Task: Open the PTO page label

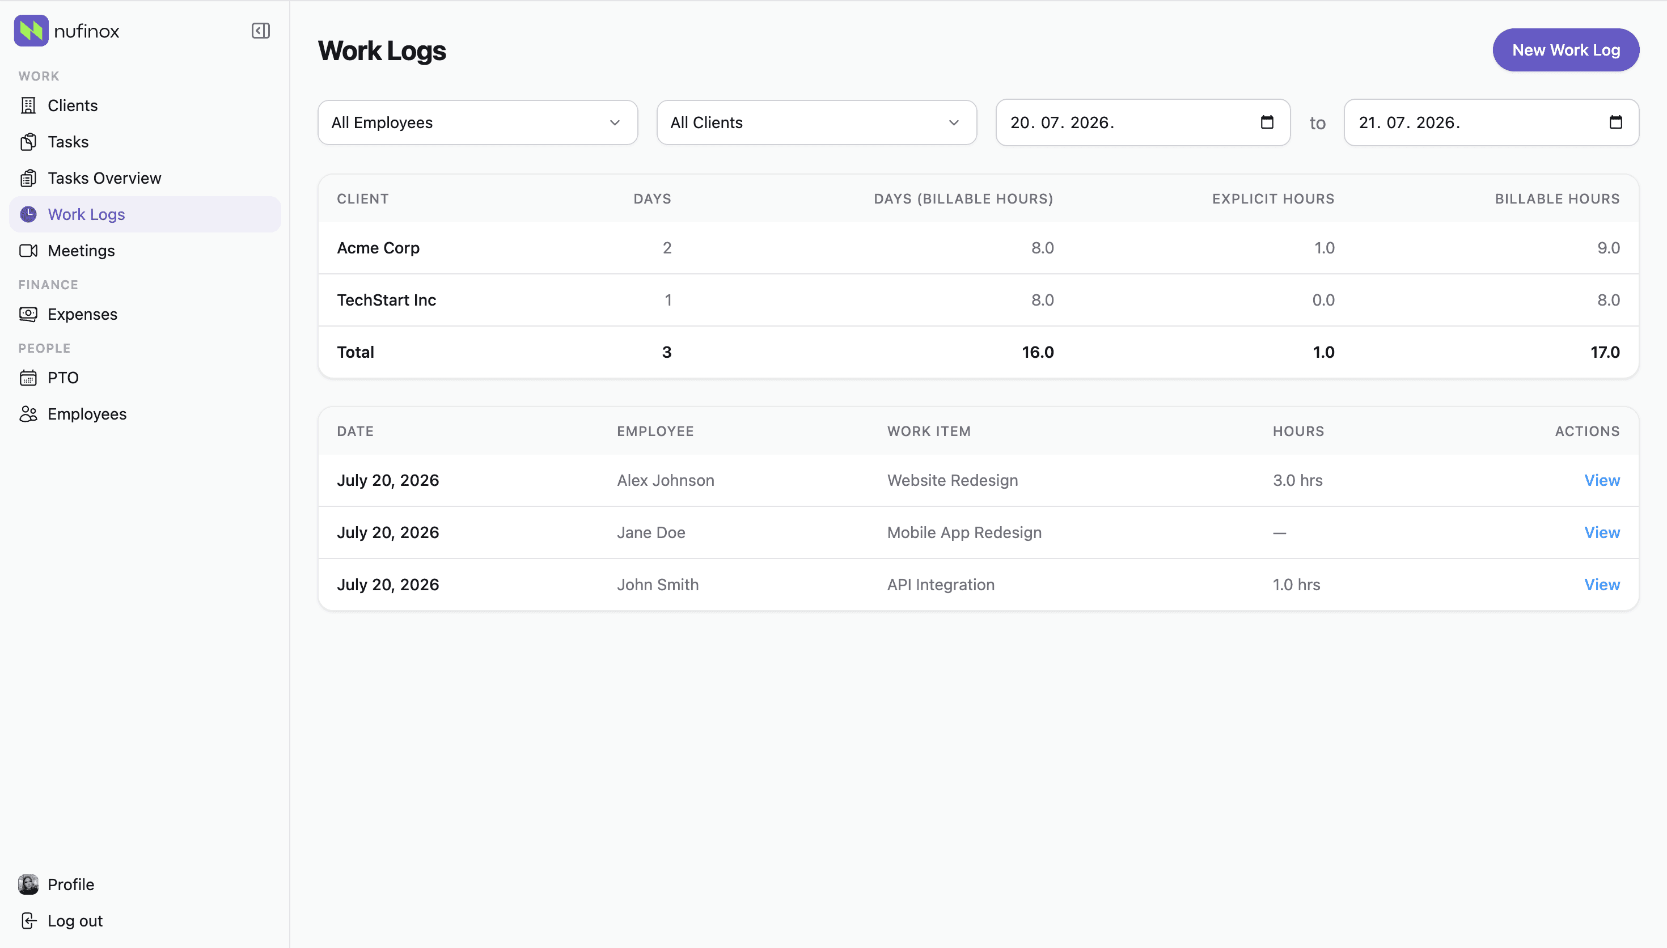Action: [63, 378]
